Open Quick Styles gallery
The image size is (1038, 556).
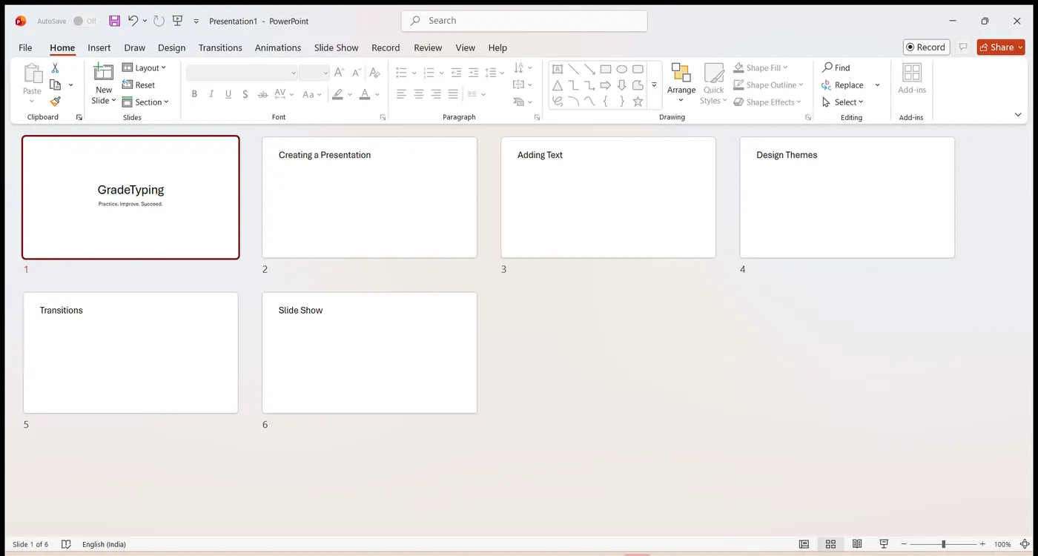714,83
